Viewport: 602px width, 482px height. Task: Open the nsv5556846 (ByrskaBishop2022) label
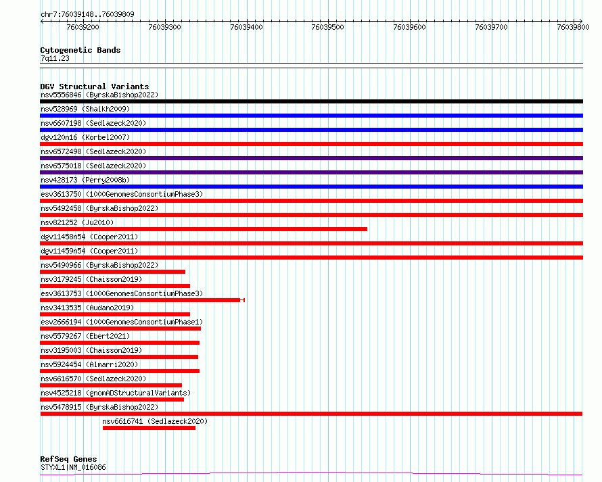[99, 95]
